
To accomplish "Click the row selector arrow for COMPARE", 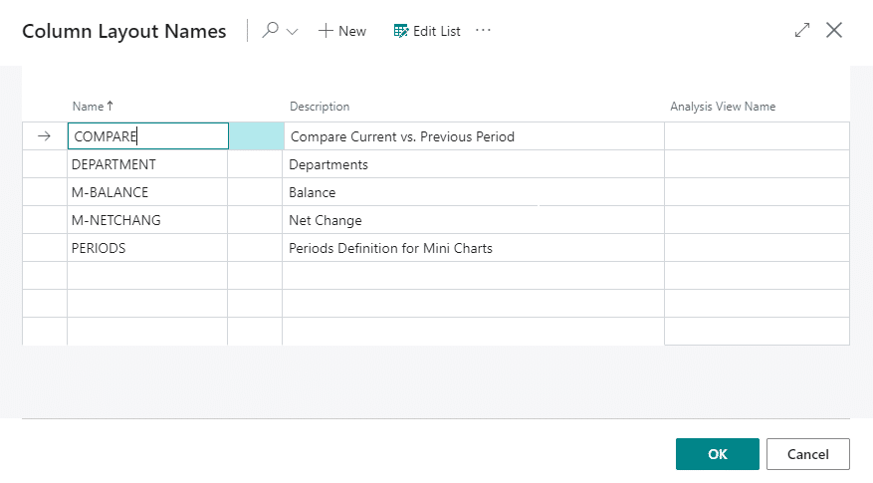I will point(45,135).
